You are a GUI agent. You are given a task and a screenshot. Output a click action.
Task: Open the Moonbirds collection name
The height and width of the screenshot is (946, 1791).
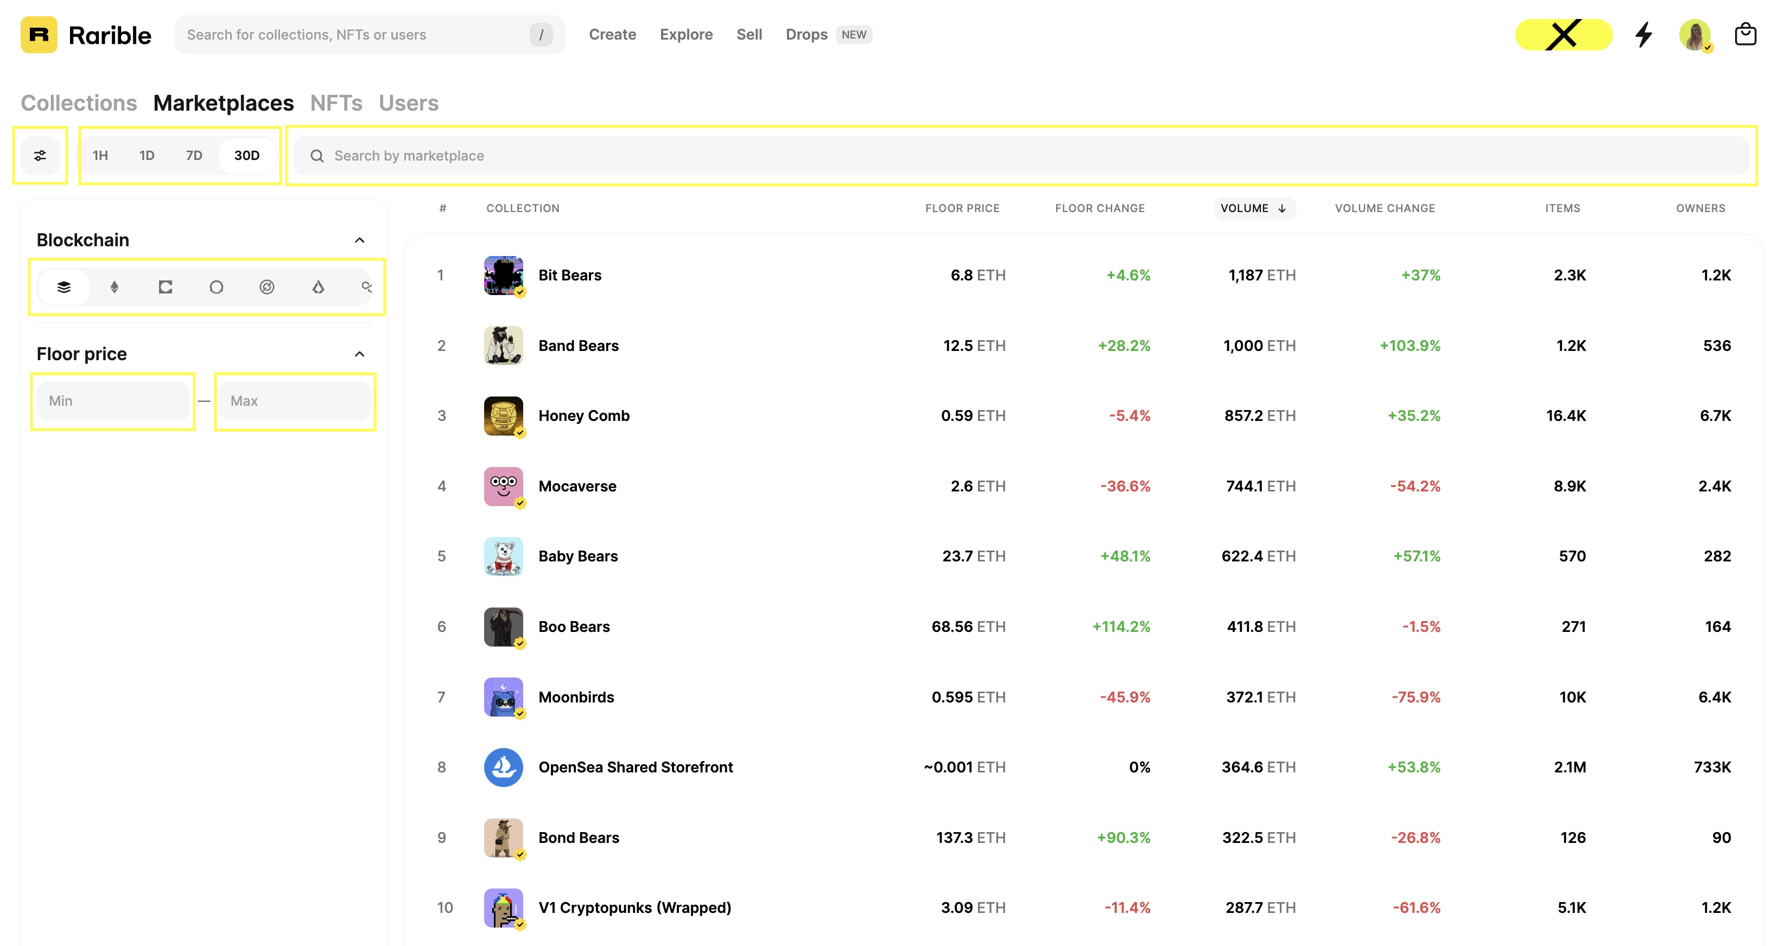pos(576,697)
